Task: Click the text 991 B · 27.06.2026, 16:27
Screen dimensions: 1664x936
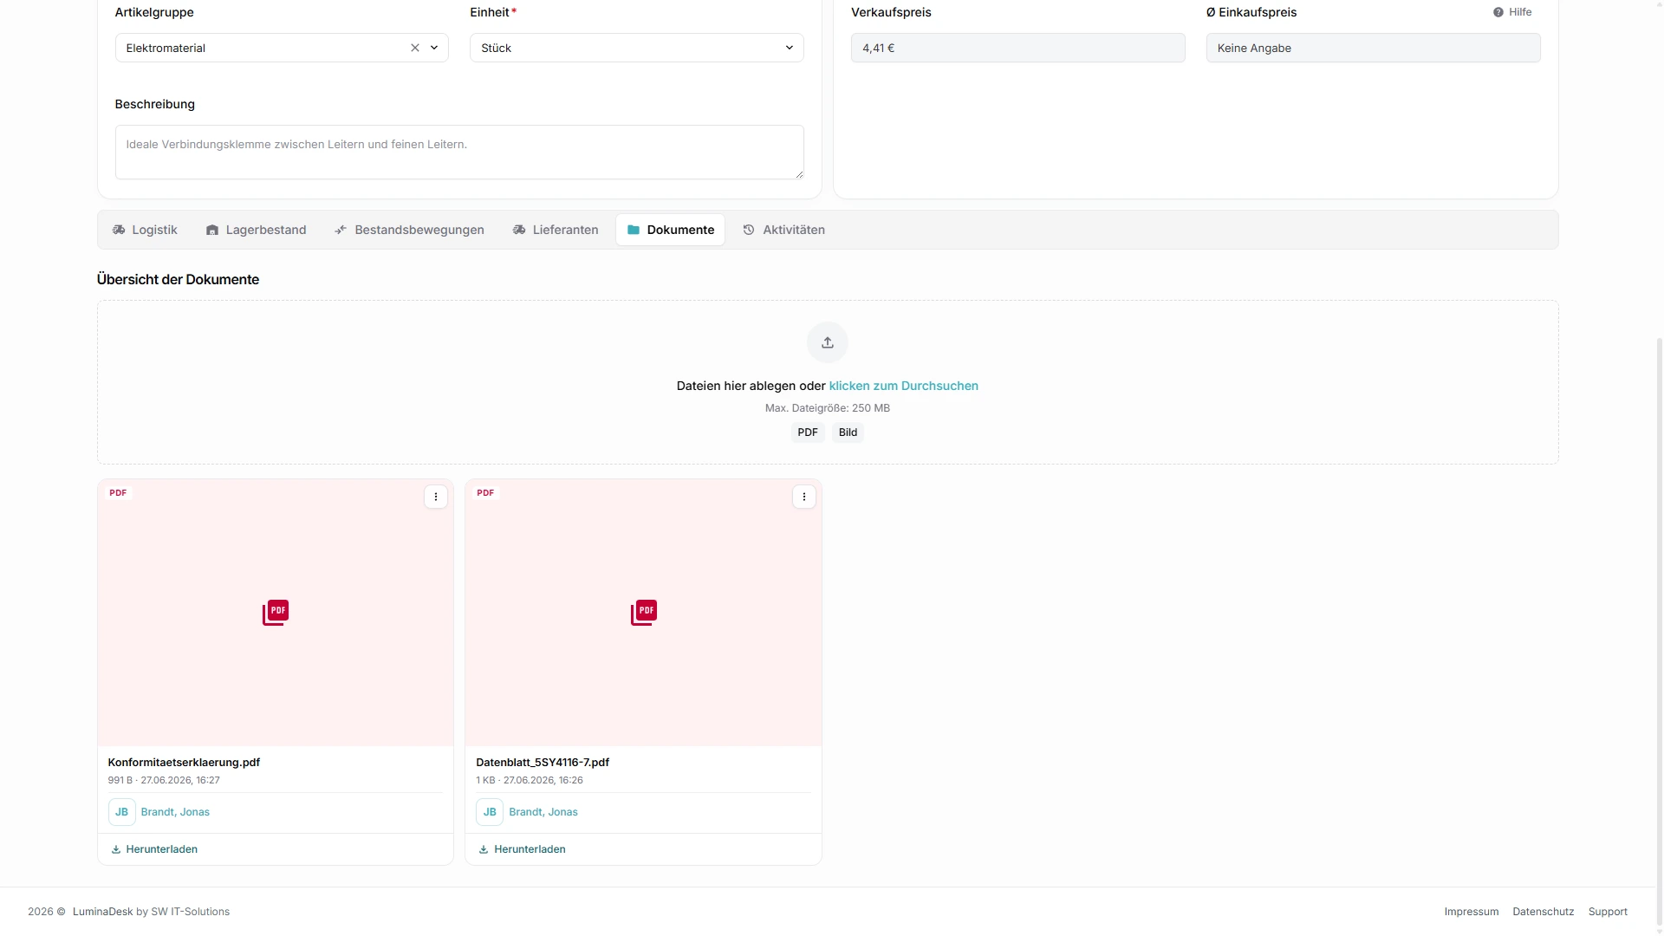Action: (x=164, y=780)
